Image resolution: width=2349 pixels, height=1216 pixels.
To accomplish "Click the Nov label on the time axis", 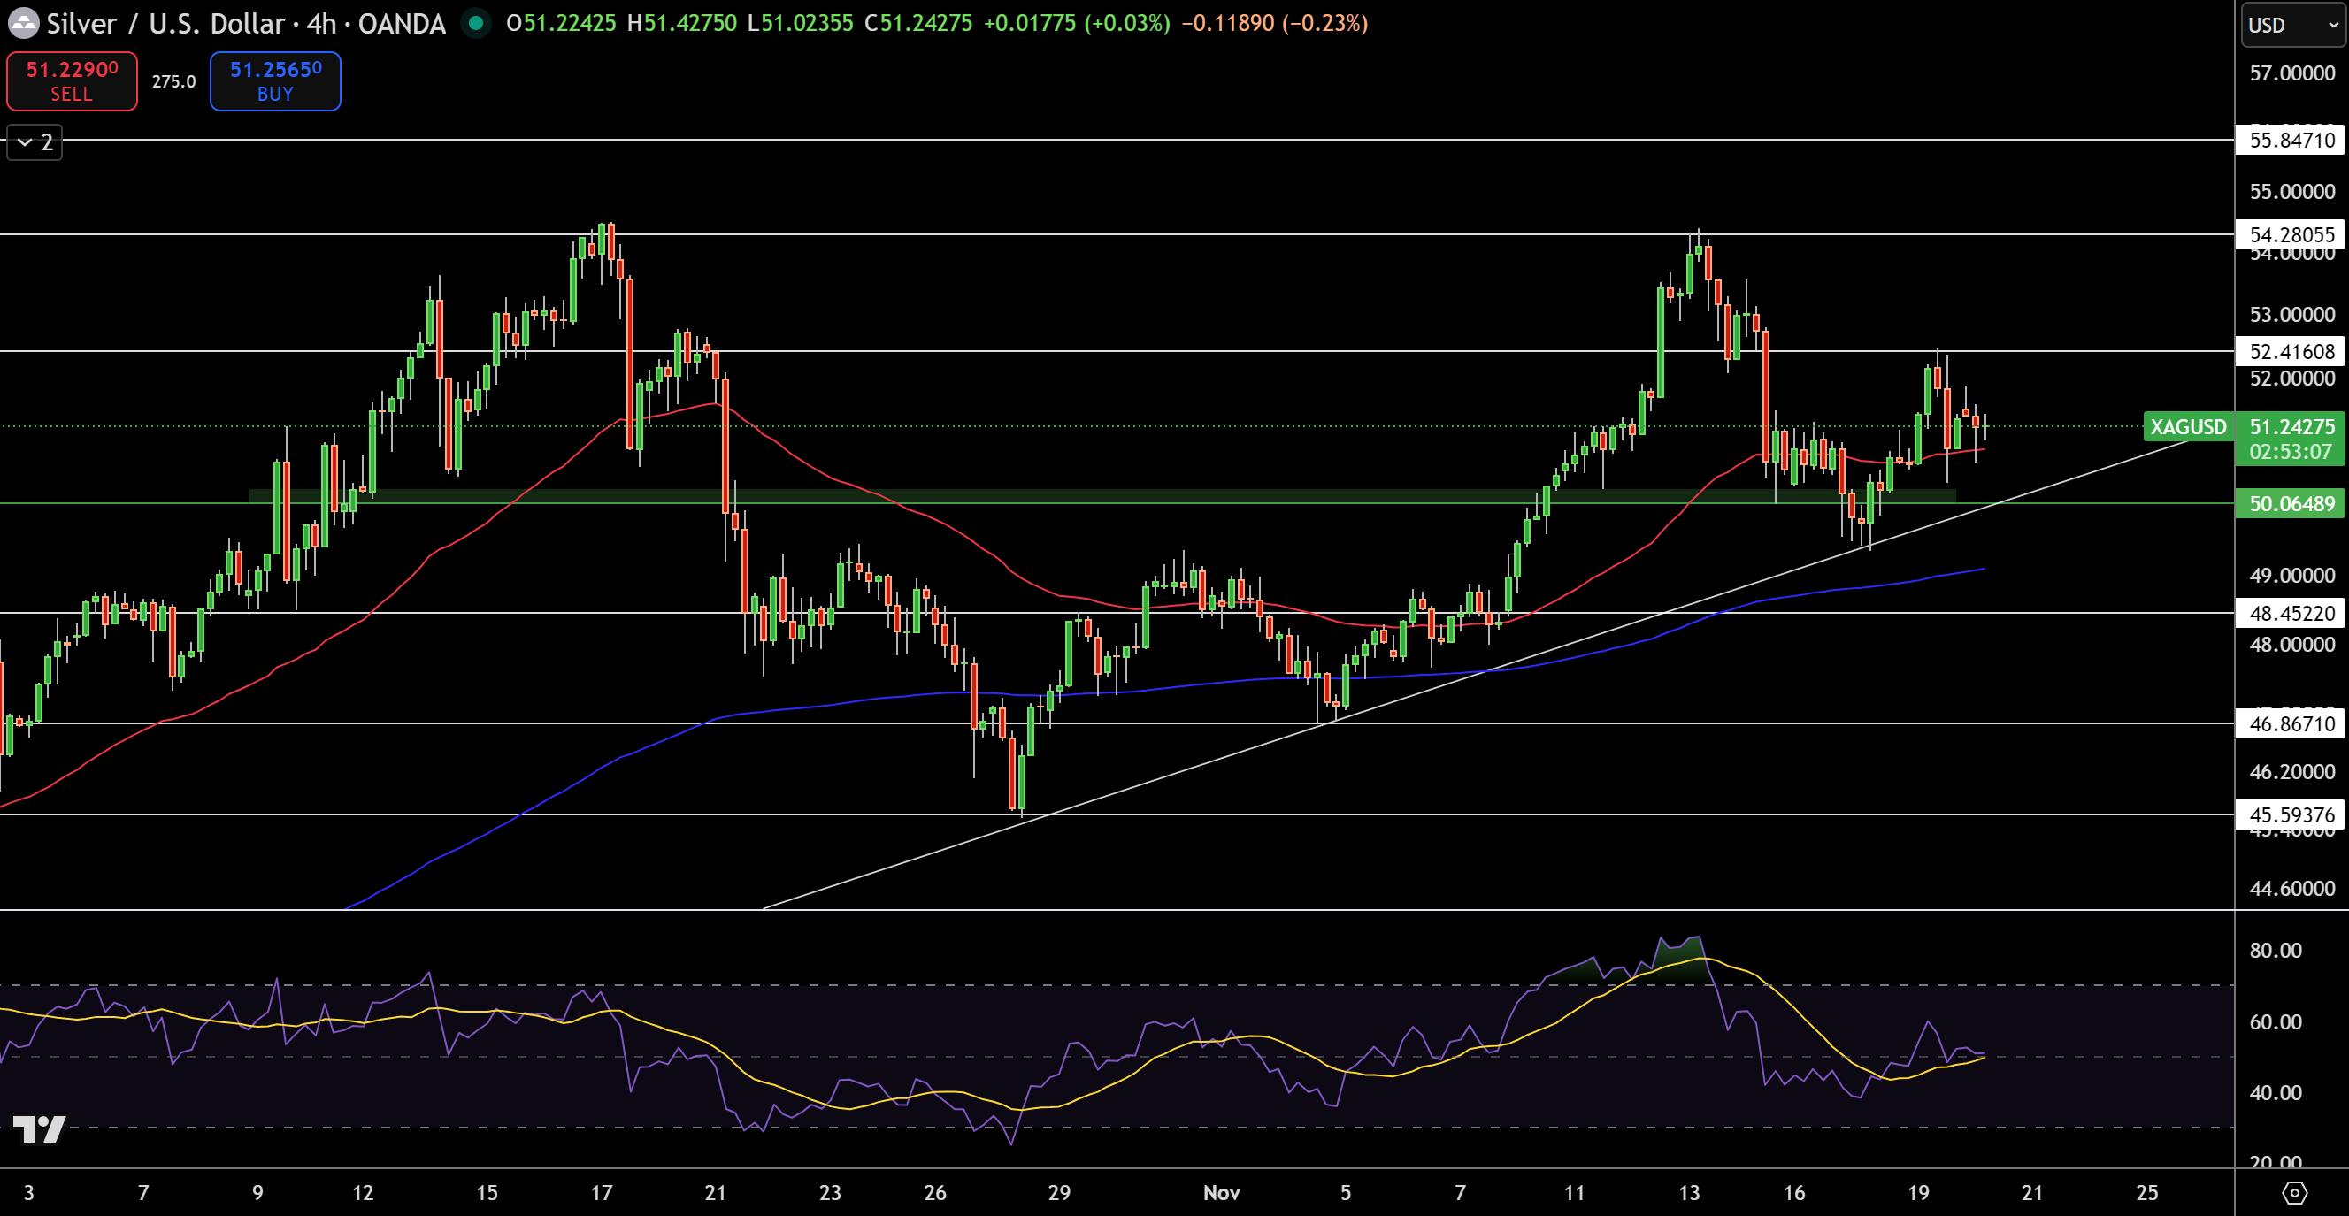I will click(1221, 1191).
